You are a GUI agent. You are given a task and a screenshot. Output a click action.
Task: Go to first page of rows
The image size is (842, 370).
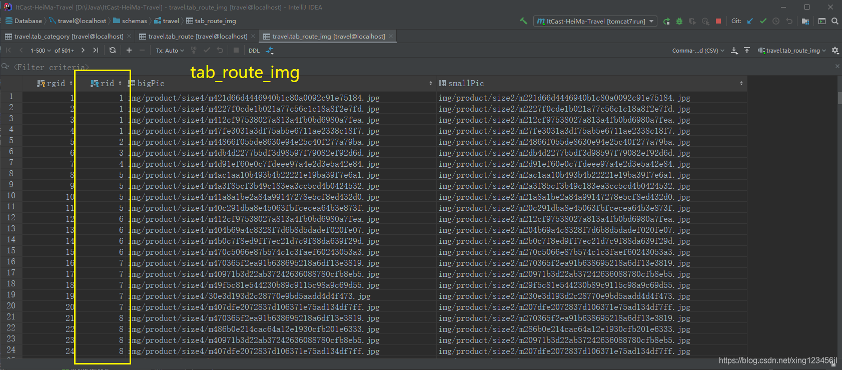[x=9, y=50]
